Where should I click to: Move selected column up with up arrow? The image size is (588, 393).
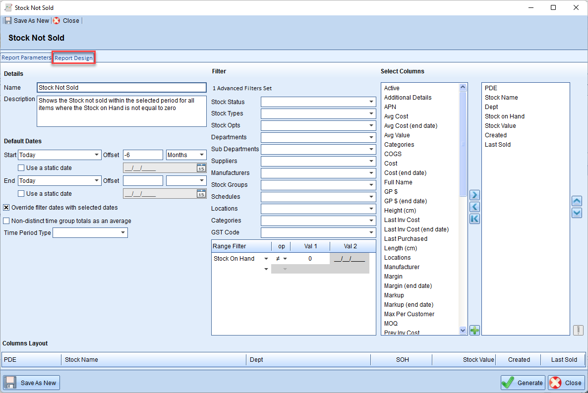coord(577,201)
